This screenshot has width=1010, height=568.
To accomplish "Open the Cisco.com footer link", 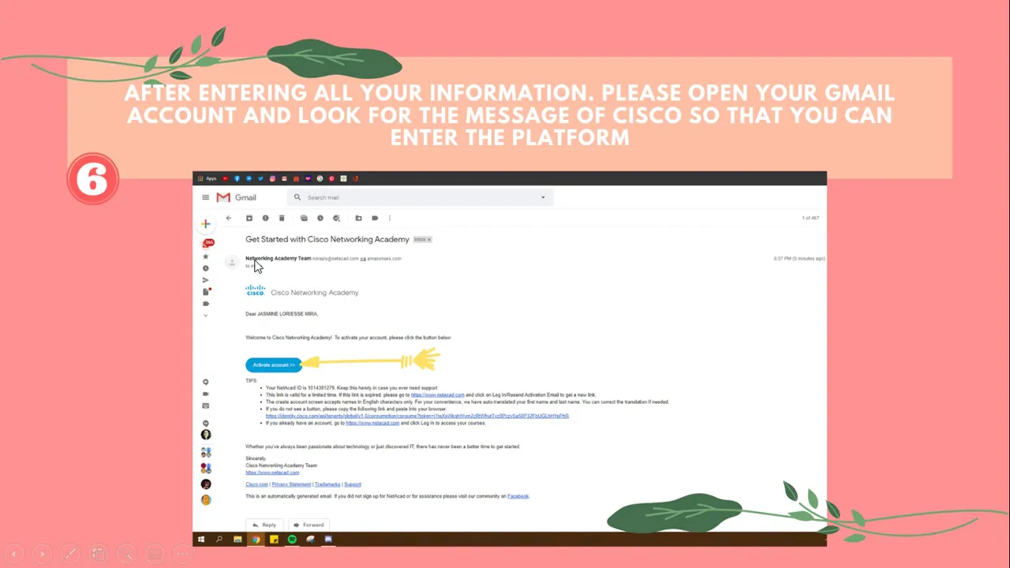I will (x=256, y=484).
